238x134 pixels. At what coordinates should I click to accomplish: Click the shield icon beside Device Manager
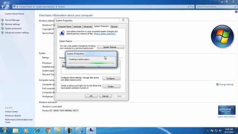click(x=3, y=20)
